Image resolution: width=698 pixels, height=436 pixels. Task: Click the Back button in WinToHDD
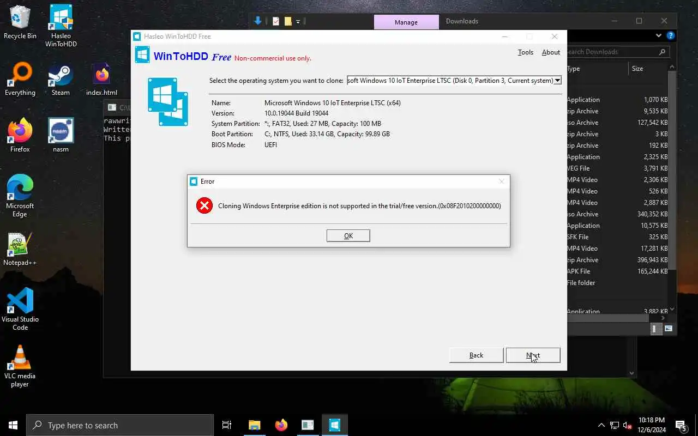click(x=476, y=355)
